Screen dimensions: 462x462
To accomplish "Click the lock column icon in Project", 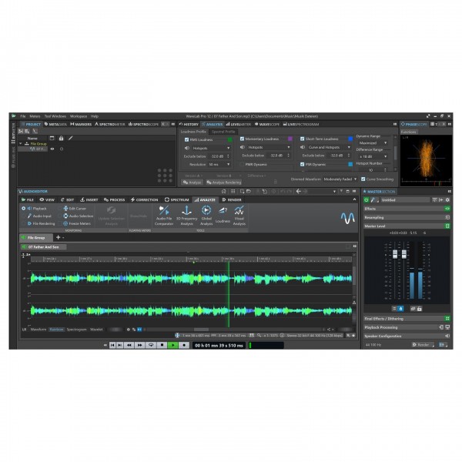I will click(61, 138).
